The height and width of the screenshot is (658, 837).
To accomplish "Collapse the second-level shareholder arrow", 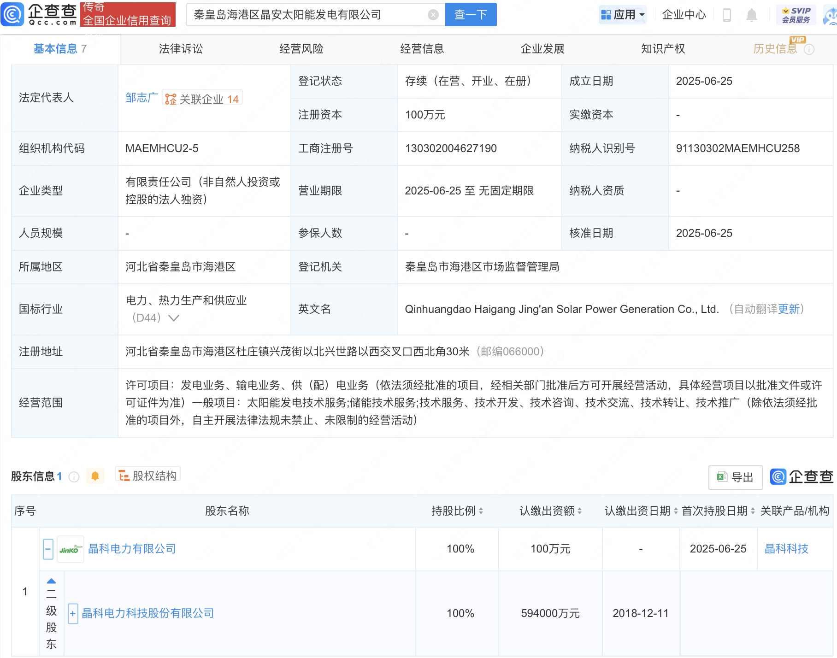I will pos(52,582).
